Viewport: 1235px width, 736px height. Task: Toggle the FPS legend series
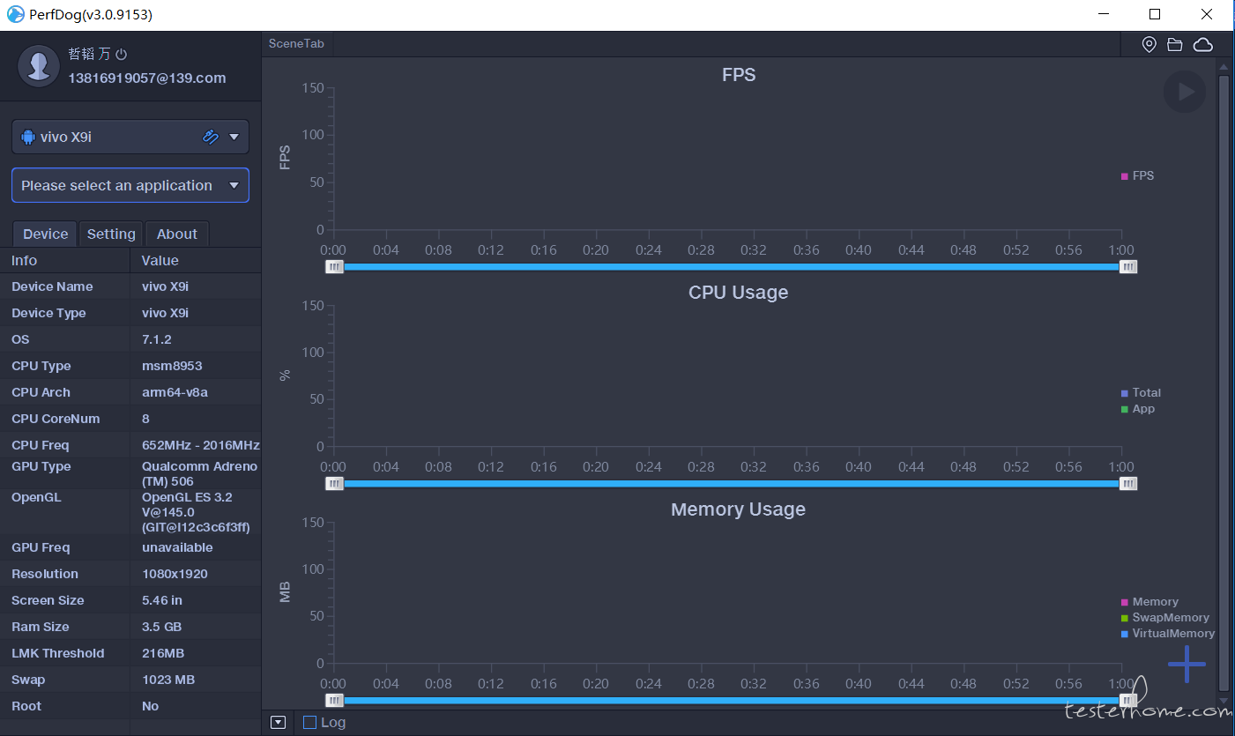pyautogui.click(x=1142, y=176)
